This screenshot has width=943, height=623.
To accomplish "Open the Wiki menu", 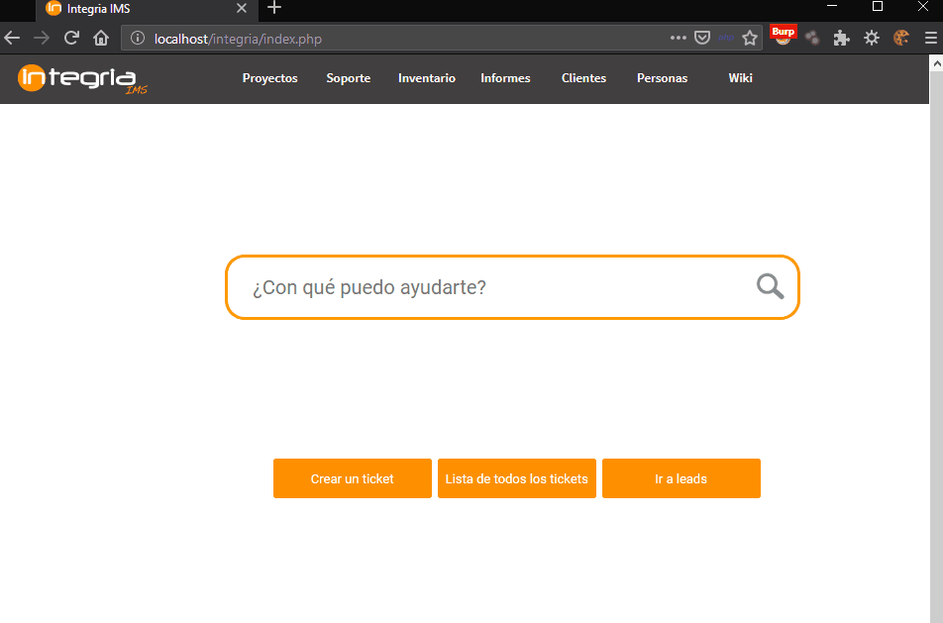I will [x=740, y=78].
